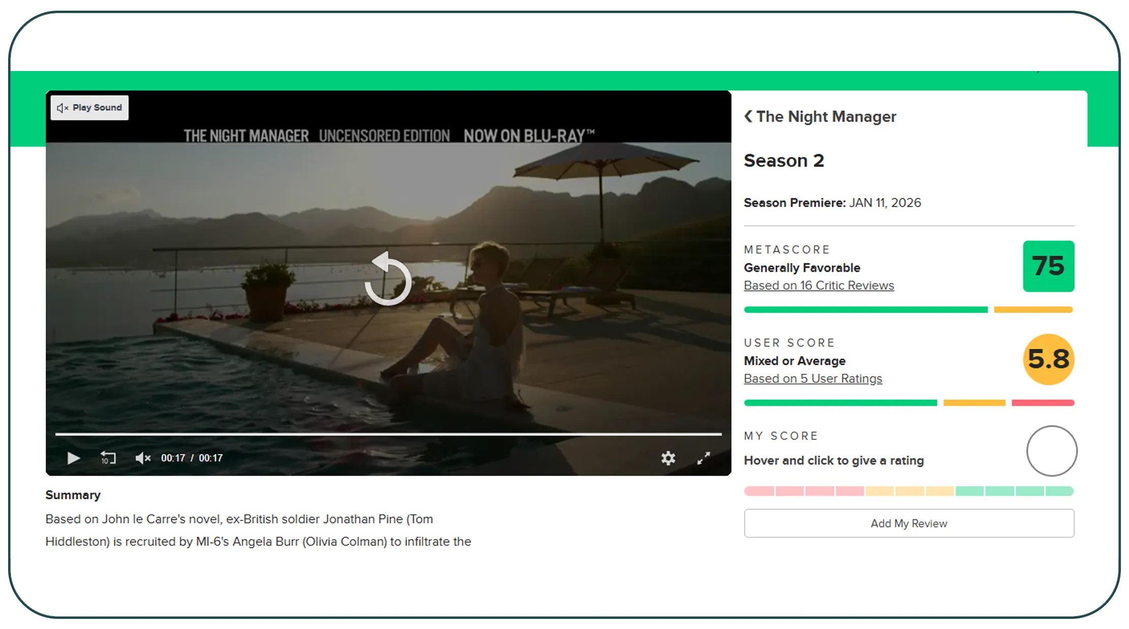Click the video progress bar
Image resolution: width=1129 pixels, height=629 pixels.
tap(388, 434)
